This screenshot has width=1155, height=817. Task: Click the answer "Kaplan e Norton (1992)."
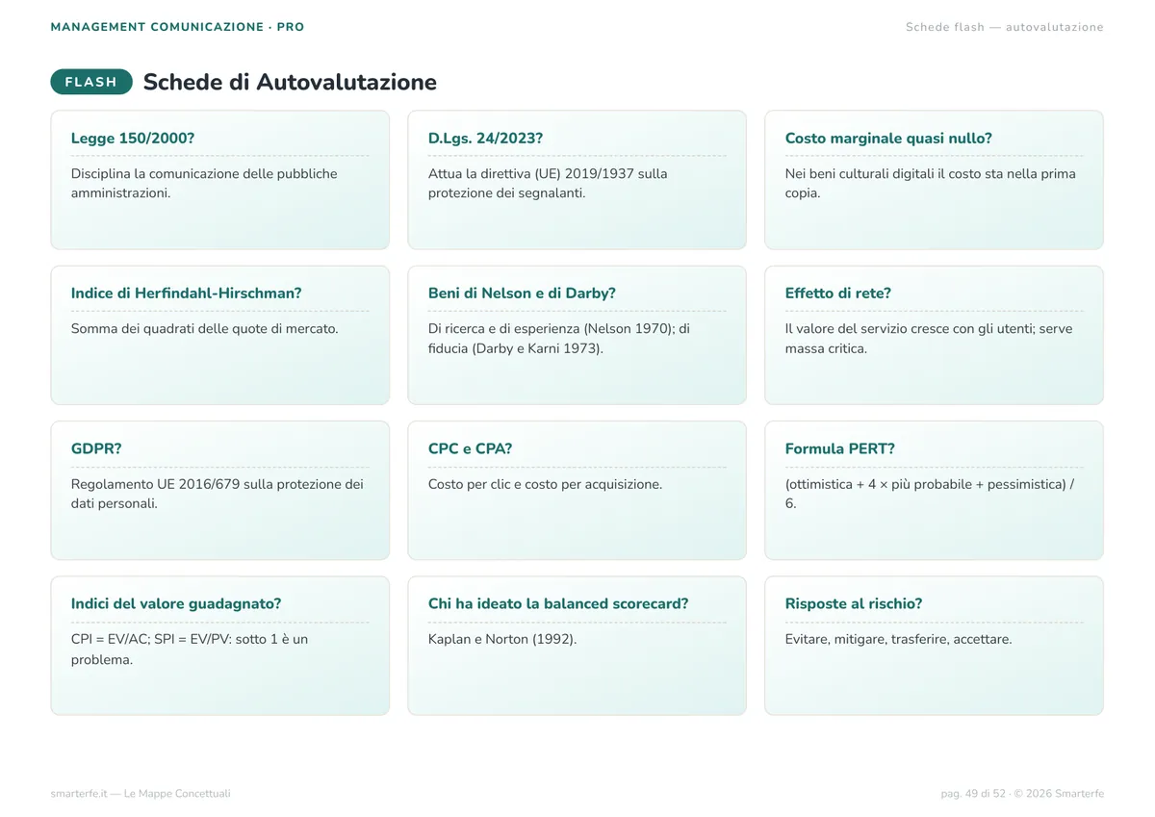(502, 640)
